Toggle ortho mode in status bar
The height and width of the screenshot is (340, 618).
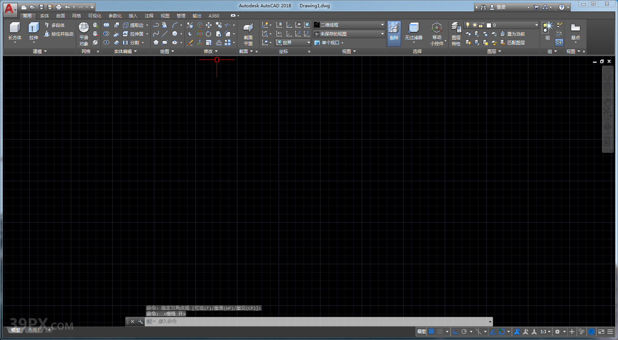pyautogui.click(x=455, y=331)
